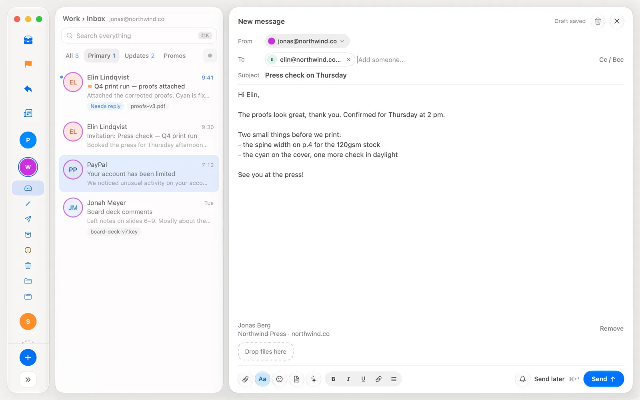Switch to the All tab
The width and height of the screenshot is (640, 400).
[72, 56]
